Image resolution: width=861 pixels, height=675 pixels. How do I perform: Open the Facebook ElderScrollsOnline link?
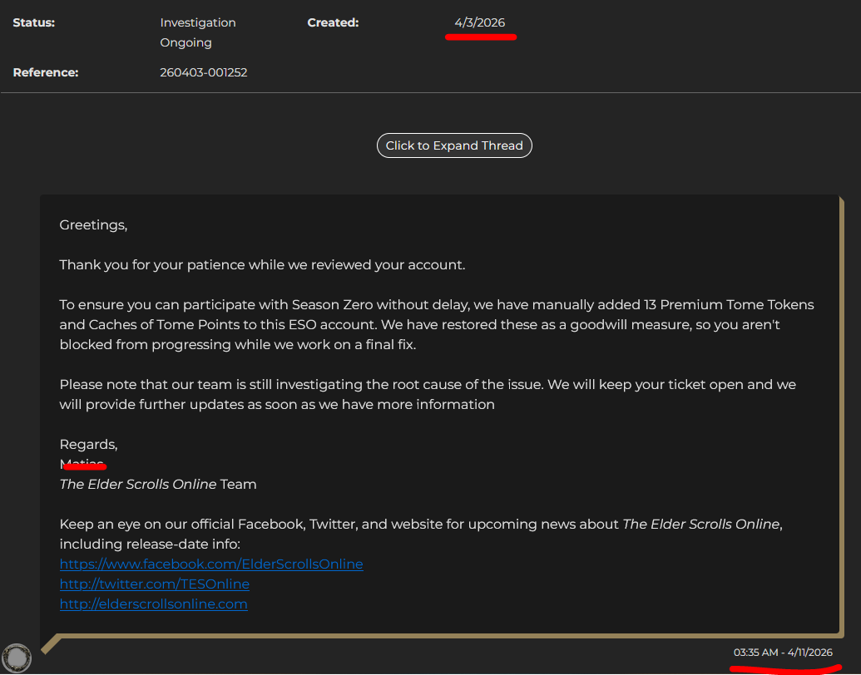tap(211, 564)
